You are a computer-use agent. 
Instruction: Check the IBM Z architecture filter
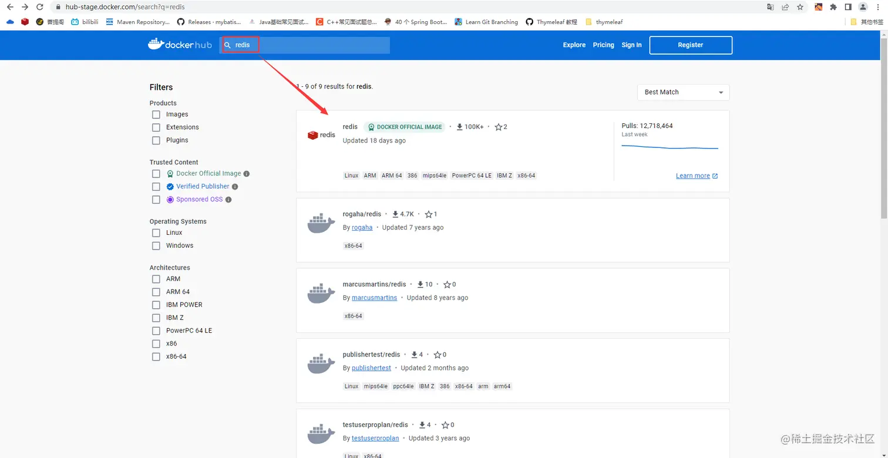156,318
